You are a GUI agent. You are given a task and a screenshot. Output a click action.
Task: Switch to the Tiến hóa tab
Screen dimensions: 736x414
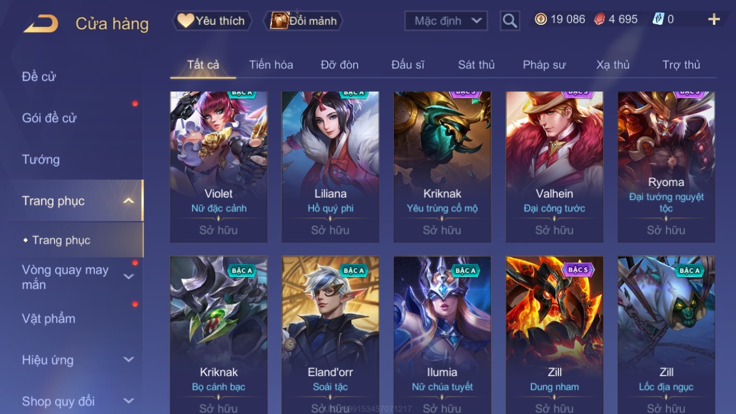(x=271, y=65)
